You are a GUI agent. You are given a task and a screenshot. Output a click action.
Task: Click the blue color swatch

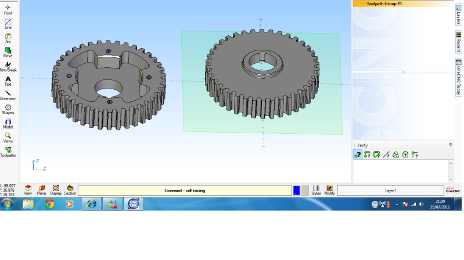click(x=296, y=191)
